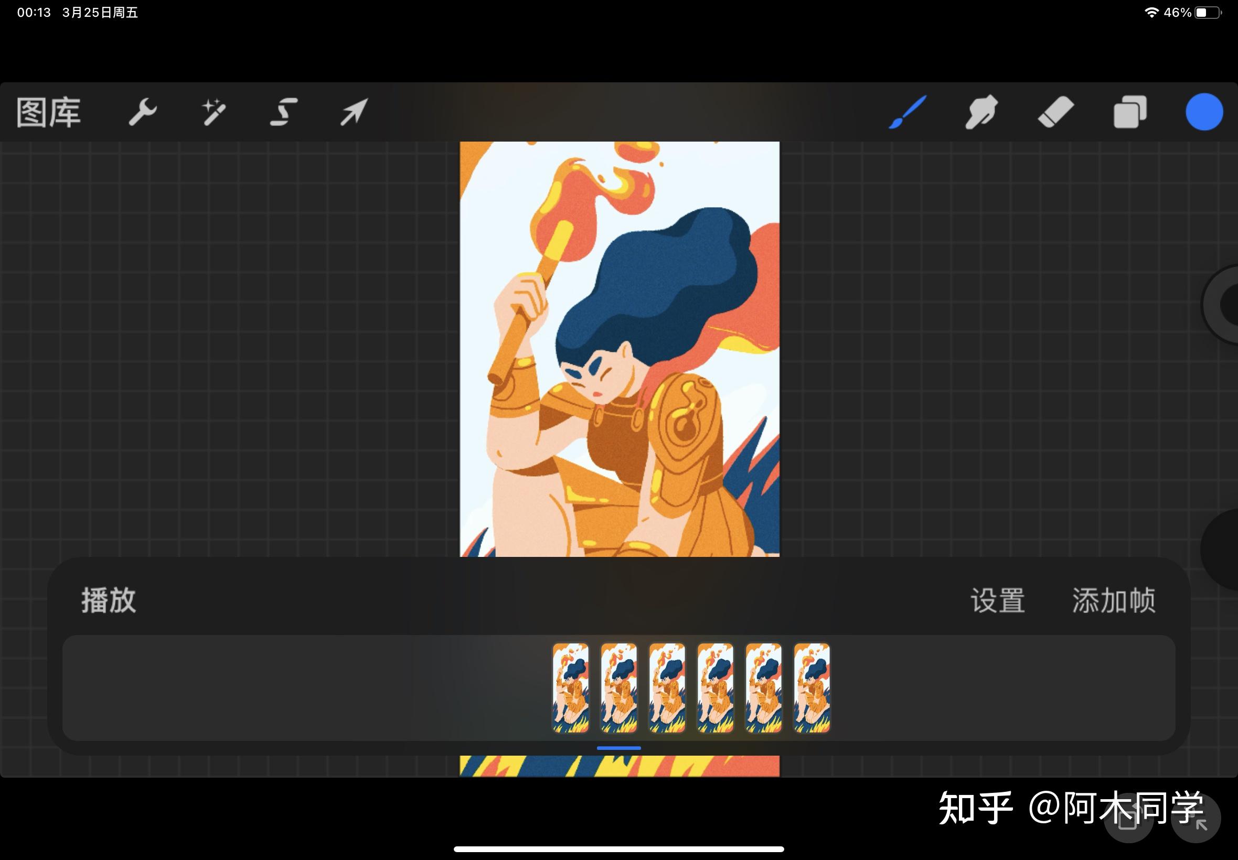Select the fifth frame thumbnail
Viewport: 1238px width, 860px height.
[764, 688]
